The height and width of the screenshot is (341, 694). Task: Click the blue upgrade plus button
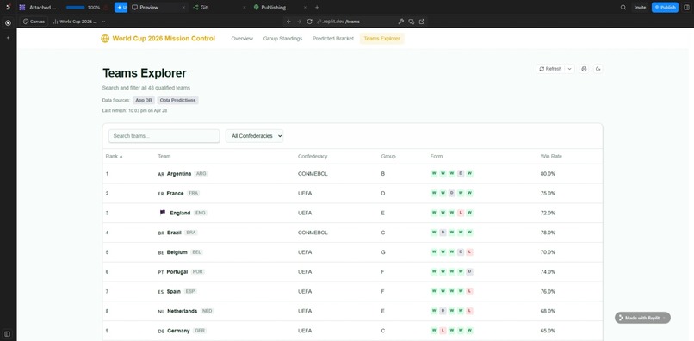coord(121,8)
